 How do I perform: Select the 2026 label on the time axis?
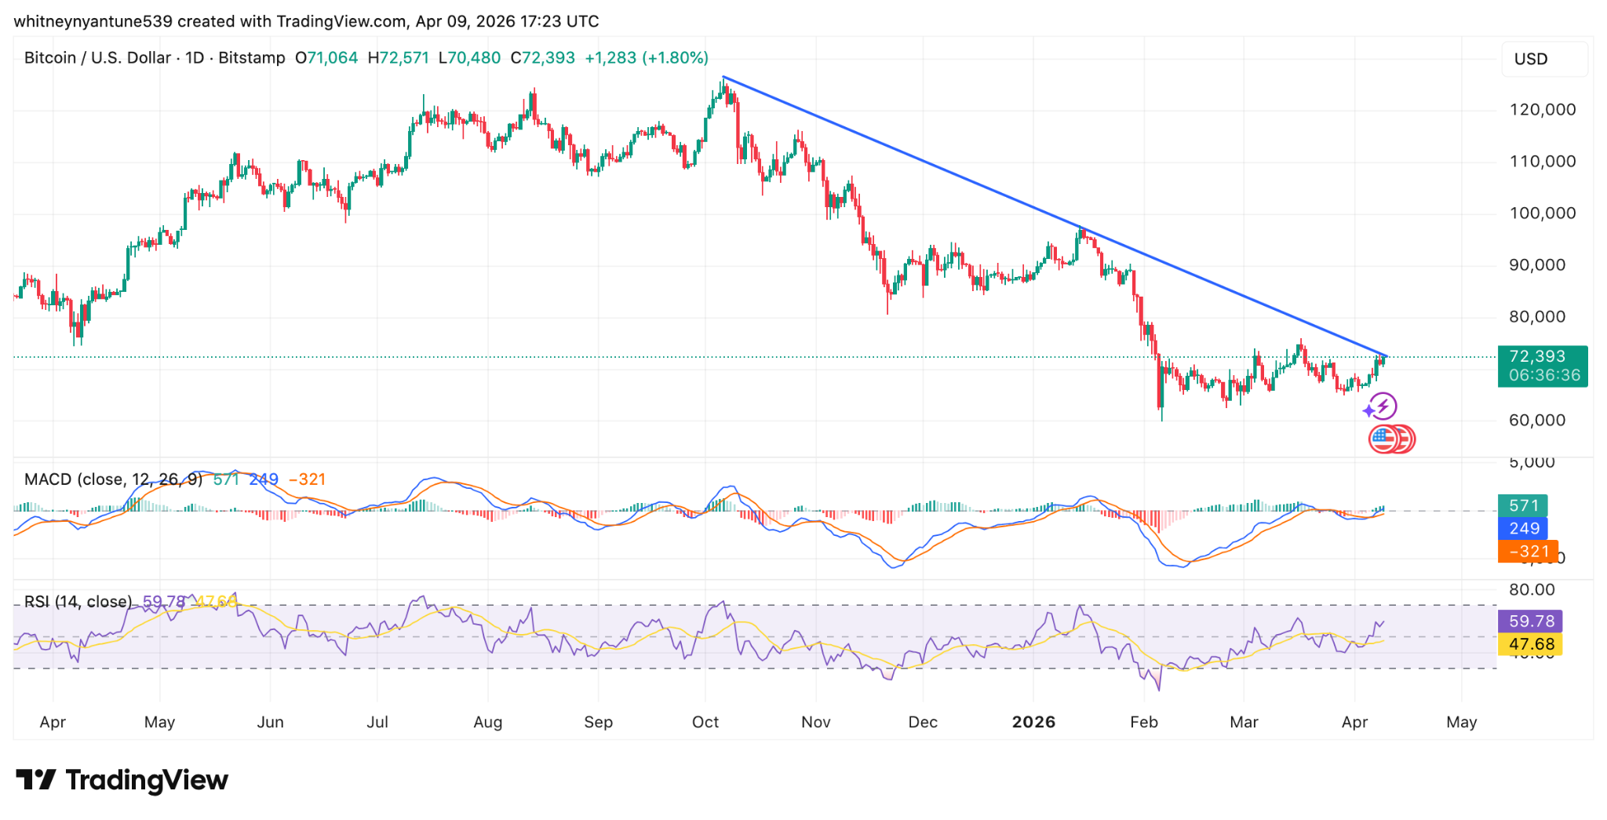(1035, 723)
